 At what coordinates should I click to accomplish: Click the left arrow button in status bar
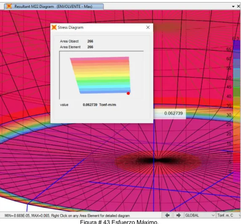(x=167, y=216)
